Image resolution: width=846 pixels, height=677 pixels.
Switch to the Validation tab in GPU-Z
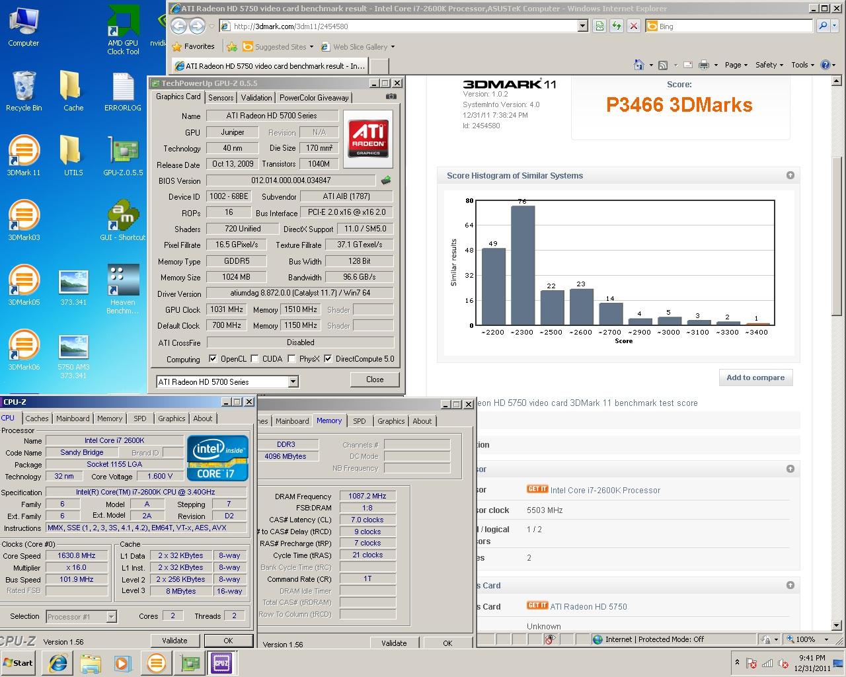click(256, 97)
